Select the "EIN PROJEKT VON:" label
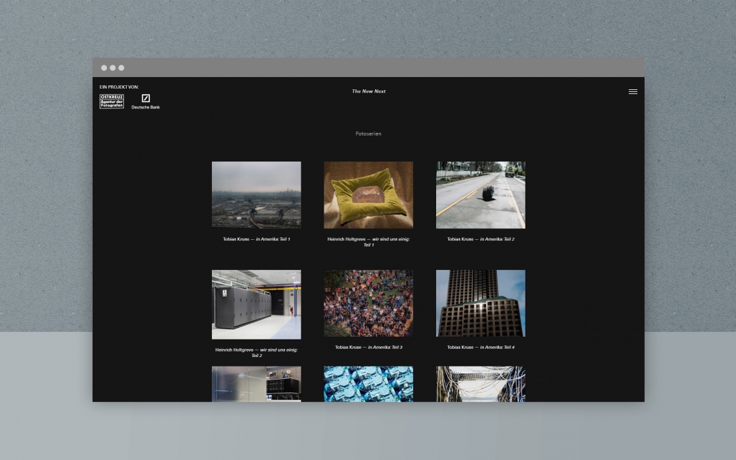736x460 pixels. [119, 87]
